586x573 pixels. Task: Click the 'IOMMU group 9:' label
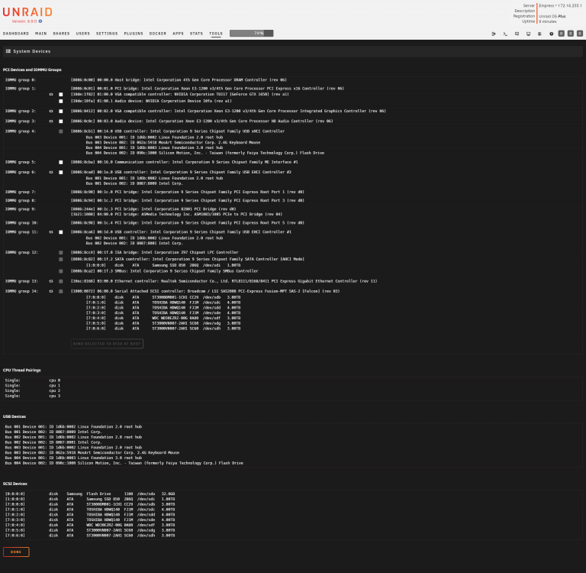coord(21,209)
